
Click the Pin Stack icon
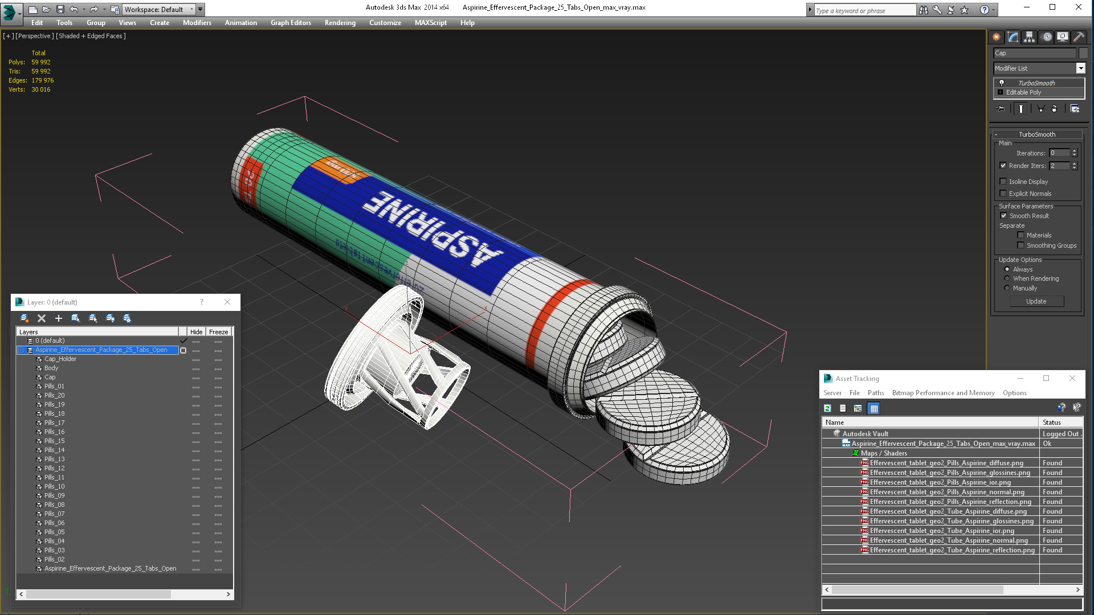1001,109
